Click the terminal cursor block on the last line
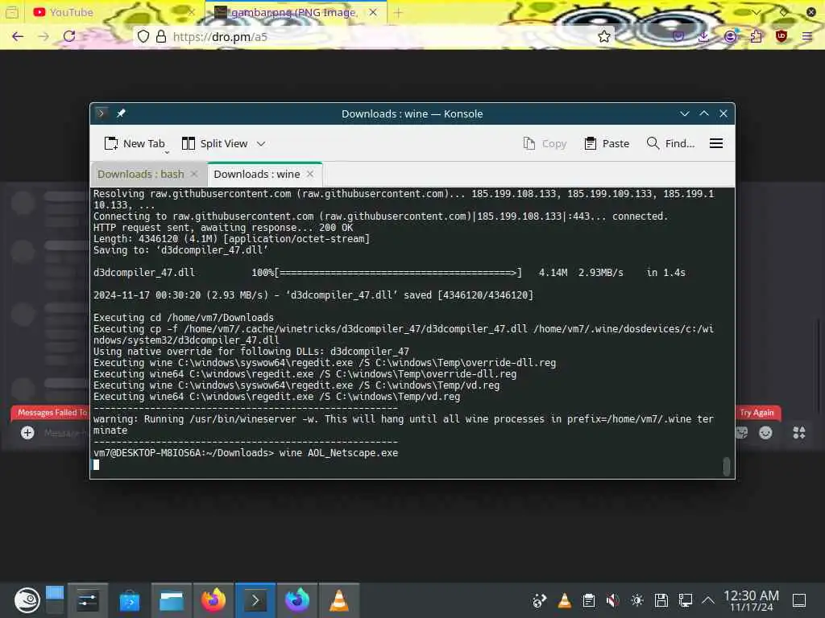The image size is (825, 618). (x=97, y=464)
